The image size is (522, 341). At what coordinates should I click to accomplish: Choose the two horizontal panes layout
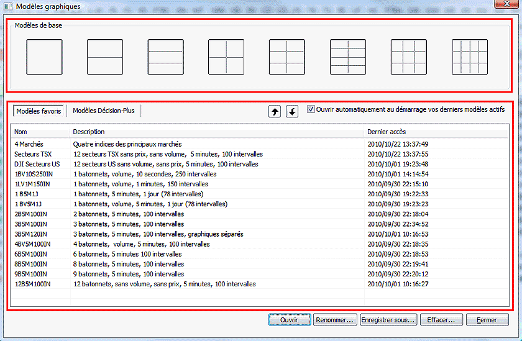click(105, 57)
